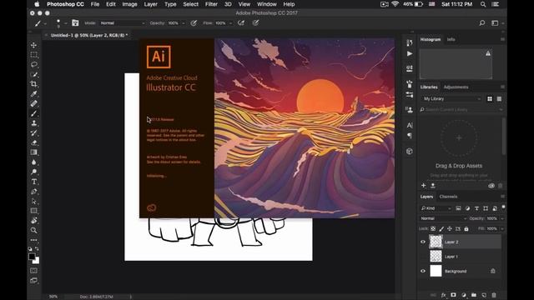The width and height of the screenshot is (534, 300).
Task: Select the Clone Stamp tool
Action: [x=33, y=123]
